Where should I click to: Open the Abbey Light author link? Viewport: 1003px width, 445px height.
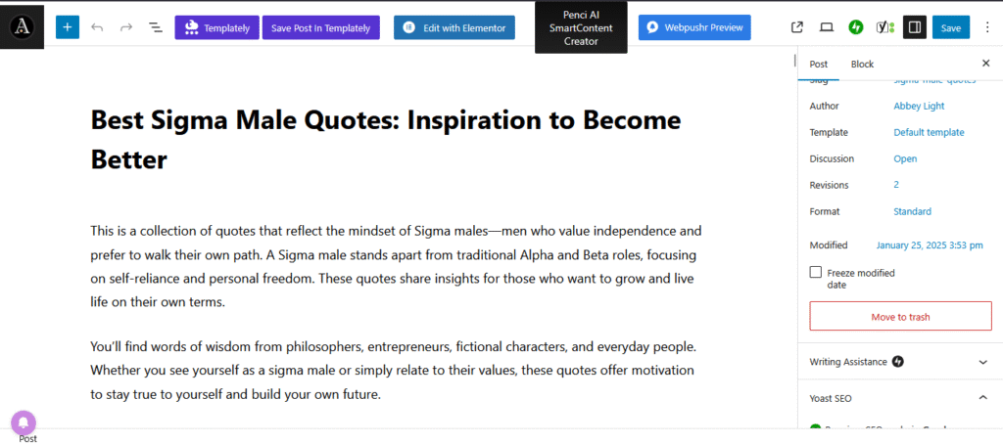[x=919, y=106]
